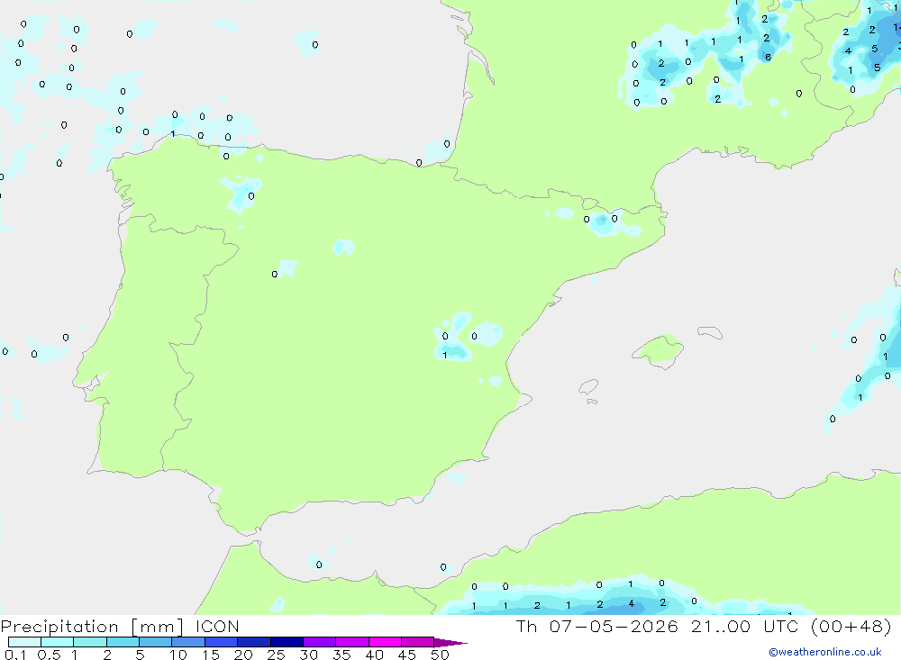The image size is (901, 660).
Task: Select the 10–15 mm legend color swatch
Action: point(188,642)
